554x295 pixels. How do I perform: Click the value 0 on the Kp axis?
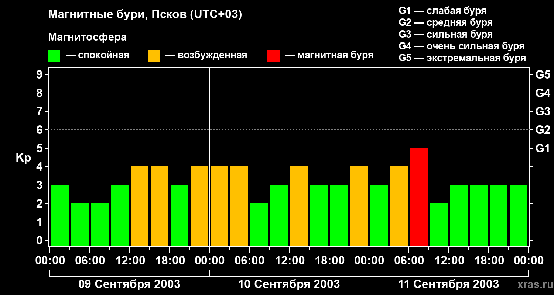click(40, 240)
